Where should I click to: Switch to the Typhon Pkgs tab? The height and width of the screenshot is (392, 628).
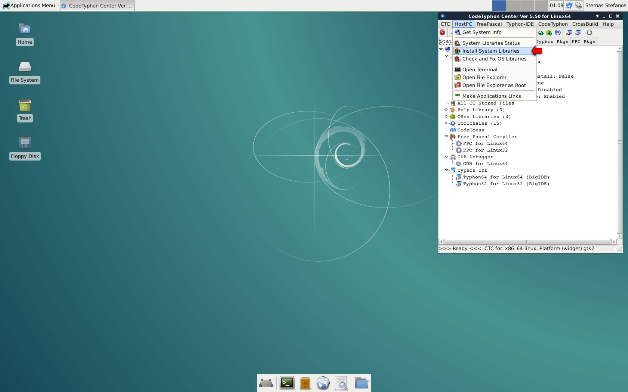(x=552, y=41)
